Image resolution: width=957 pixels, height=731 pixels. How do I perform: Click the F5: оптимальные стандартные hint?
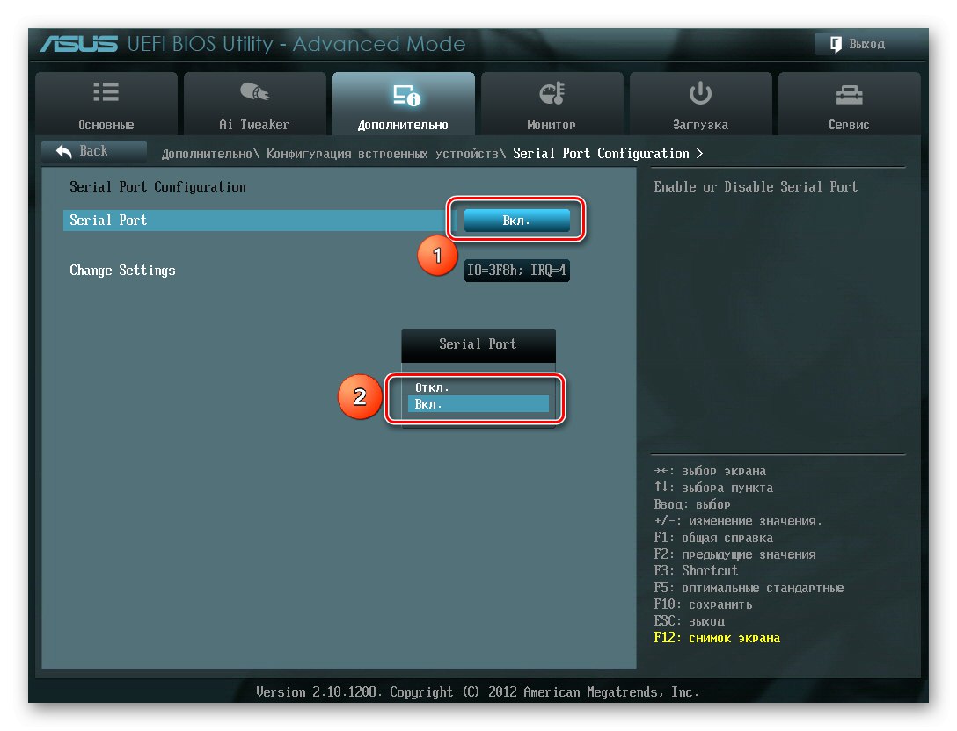pos(749,588)
